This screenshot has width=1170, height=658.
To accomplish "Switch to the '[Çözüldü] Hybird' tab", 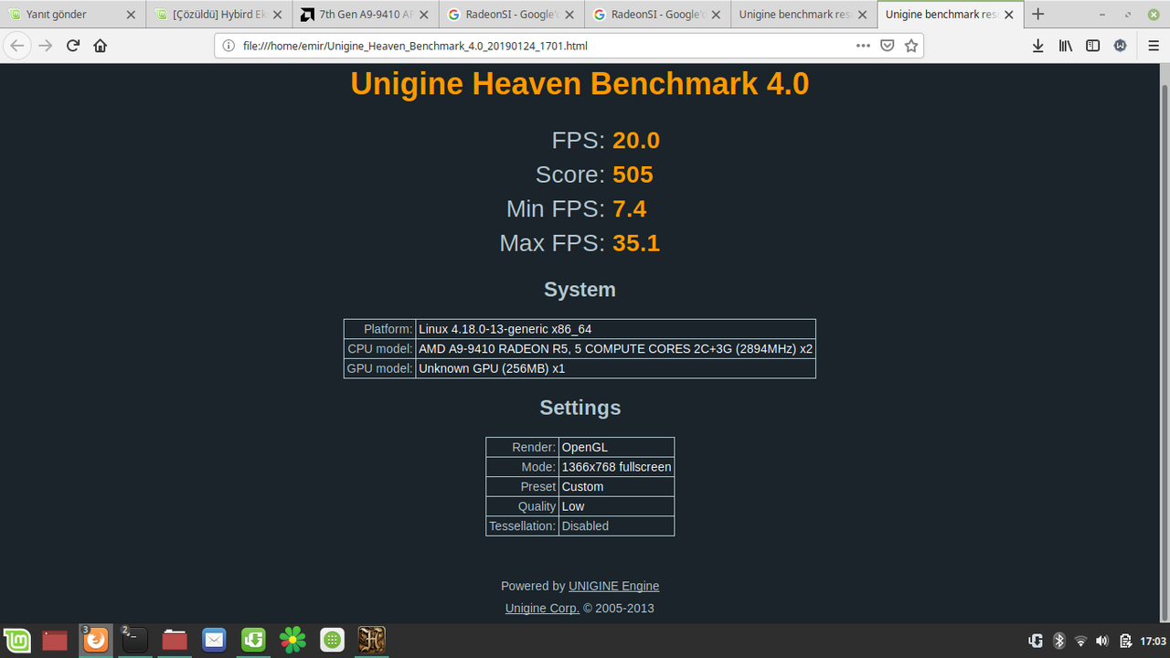I will pyautogui.click(x=220, y=15).
